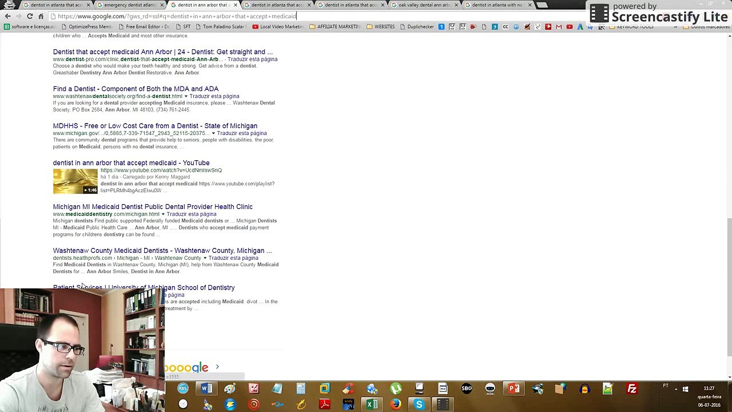This screenshot has height=412, width=732.
Task: Open 'Dentist that accept medicaid Ann Arbor' result
Action: (x=163, y=52)
